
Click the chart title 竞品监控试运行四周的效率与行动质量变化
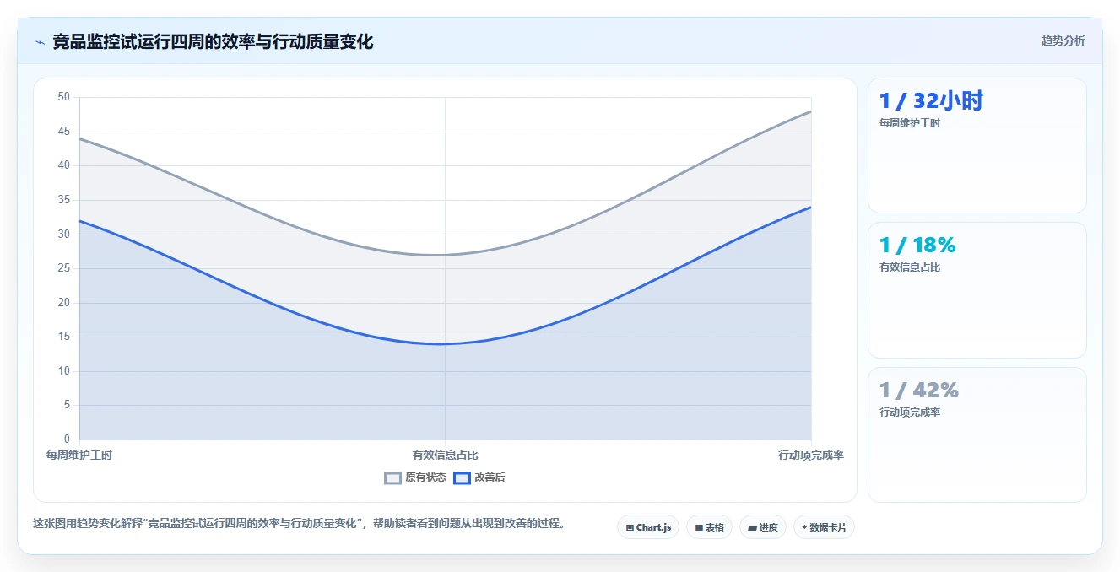click(x=213, y=41)
